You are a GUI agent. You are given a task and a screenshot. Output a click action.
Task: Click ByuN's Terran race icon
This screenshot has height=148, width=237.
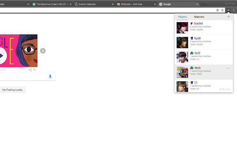(x=191, y=38)
